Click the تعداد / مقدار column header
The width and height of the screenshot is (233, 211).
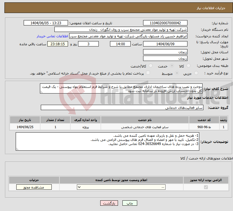(55, 120)
